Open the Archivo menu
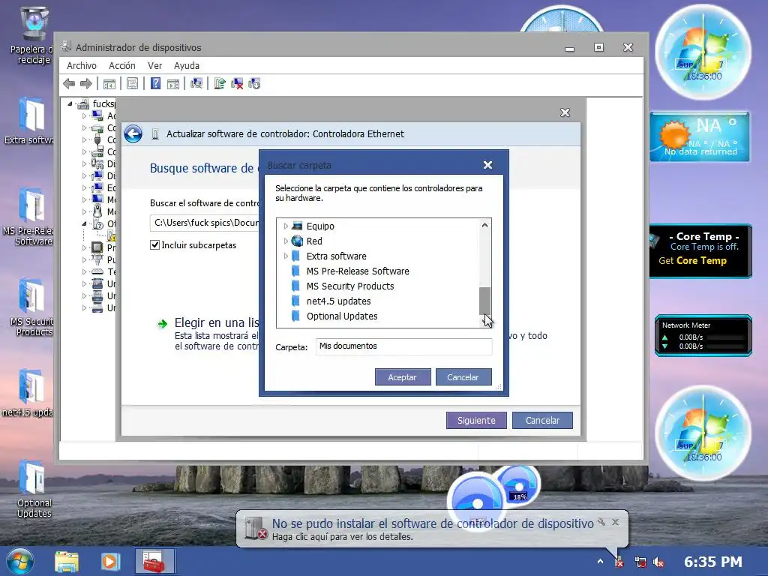Screen dimensions: 768x576 click(82, 66)
